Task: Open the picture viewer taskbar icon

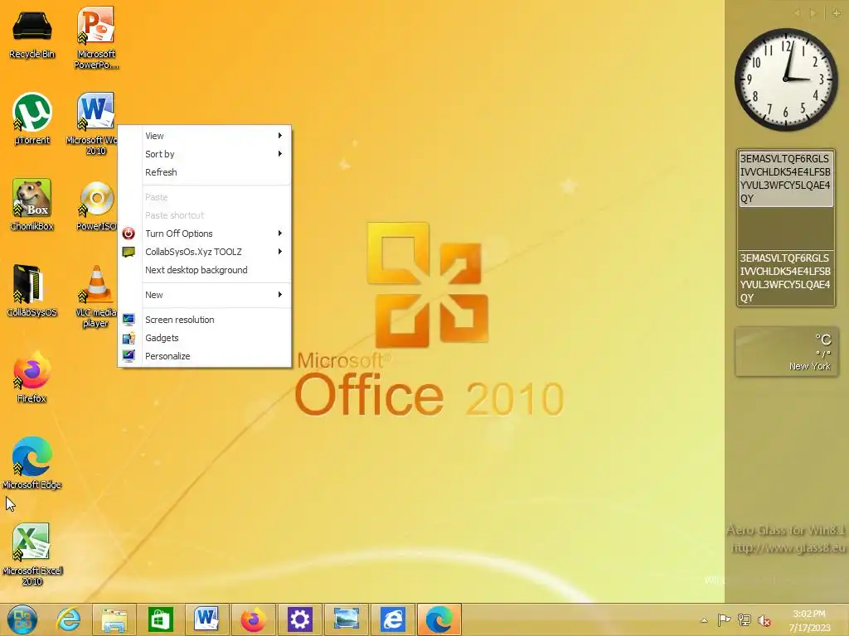Action: click(x=346, y=619)
